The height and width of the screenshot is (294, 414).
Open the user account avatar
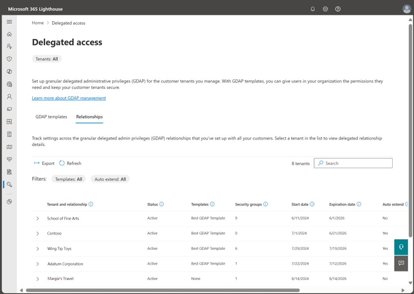click(x=406, y=9)
